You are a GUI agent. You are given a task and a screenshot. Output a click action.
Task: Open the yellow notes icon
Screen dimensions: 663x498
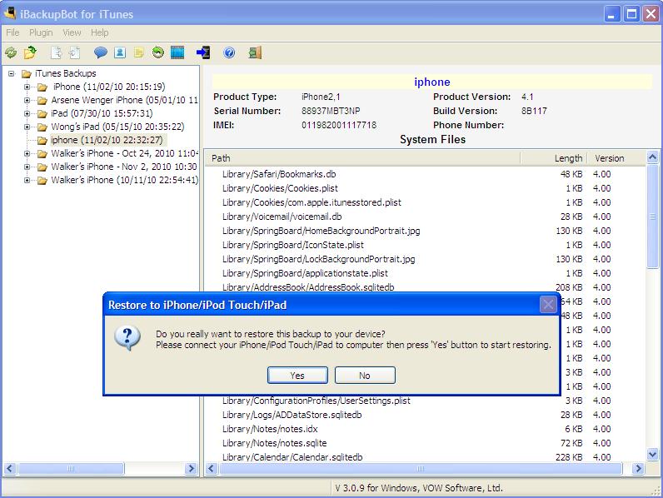[x=139, y=52]
